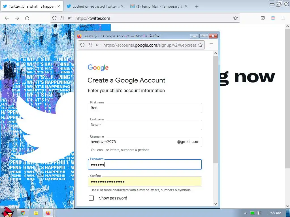Click the Confirm password field
The height and width of the screenshot is (217, 290).
point(145,181)
